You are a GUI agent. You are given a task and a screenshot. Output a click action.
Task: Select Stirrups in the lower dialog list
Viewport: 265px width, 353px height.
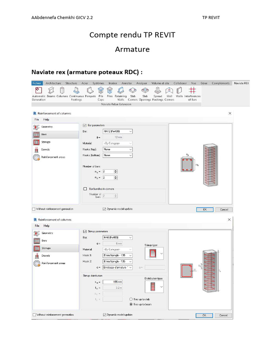click(56, 248)
